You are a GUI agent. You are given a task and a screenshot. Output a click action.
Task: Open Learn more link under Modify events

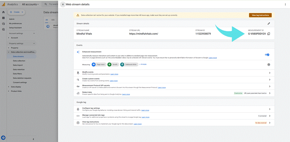114,74
